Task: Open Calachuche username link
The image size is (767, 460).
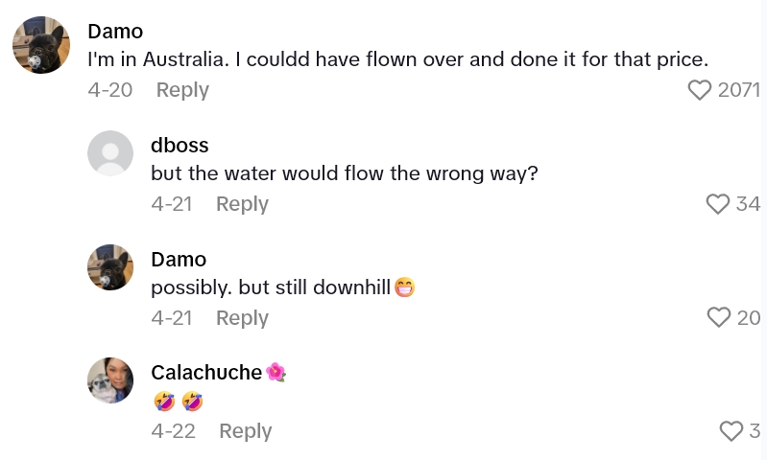Action: pos(206,373)
